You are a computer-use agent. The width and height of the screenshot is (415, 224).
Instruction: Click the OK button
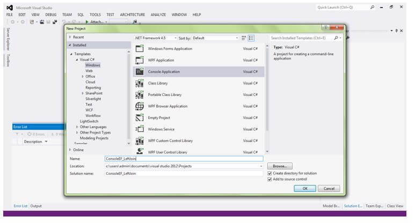coord(305,189)
